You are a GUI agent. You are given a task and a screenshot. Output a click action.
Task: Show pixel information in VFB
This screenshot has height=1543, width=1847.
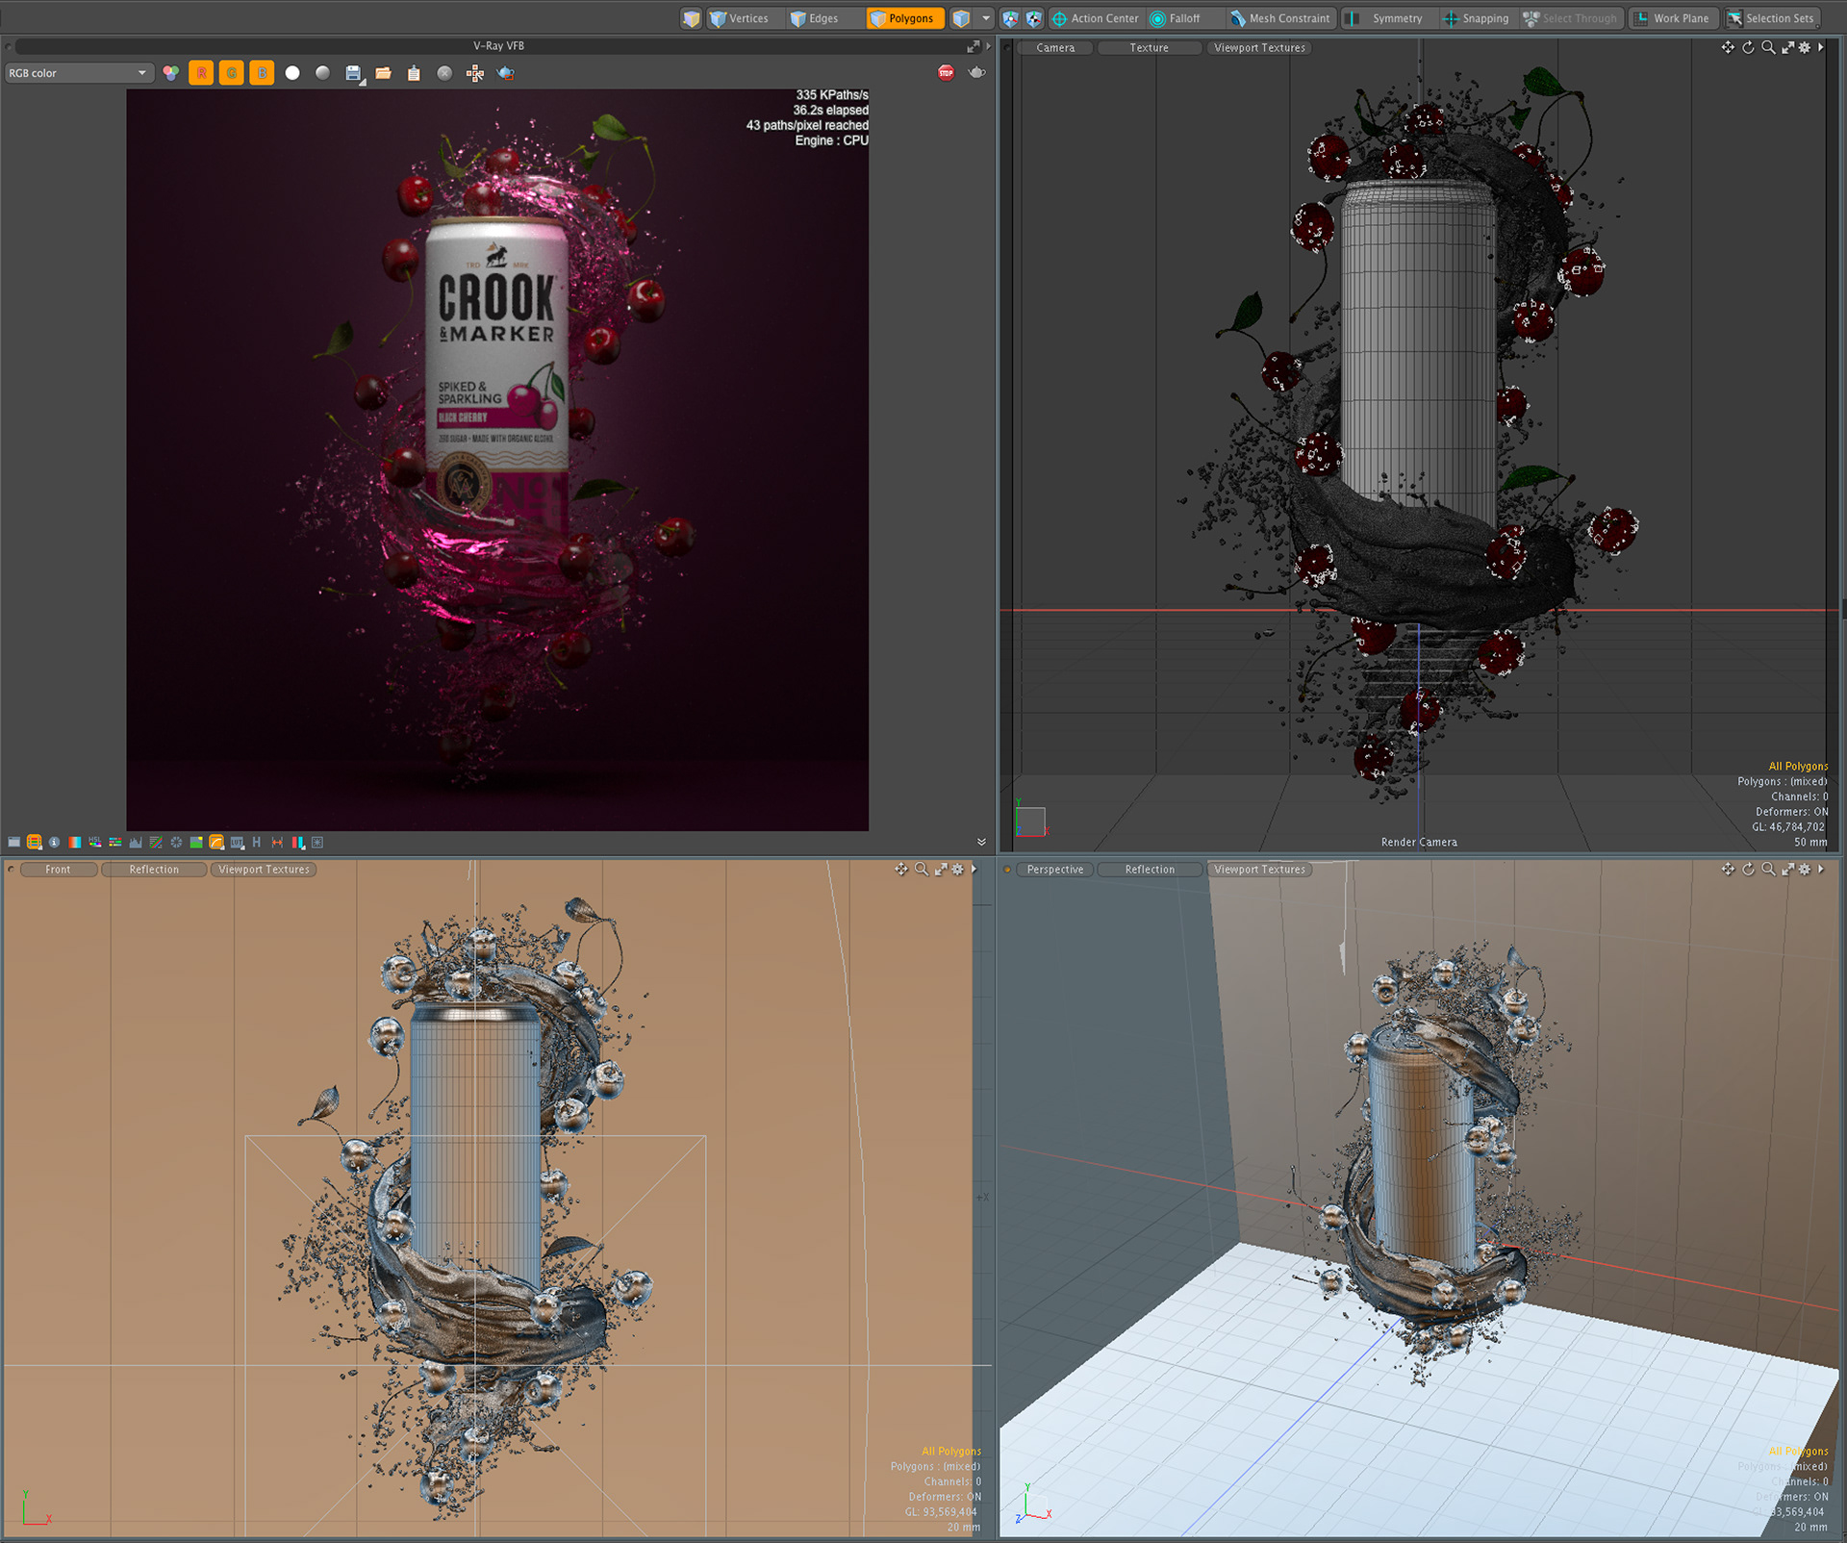[x=55, y=843]
